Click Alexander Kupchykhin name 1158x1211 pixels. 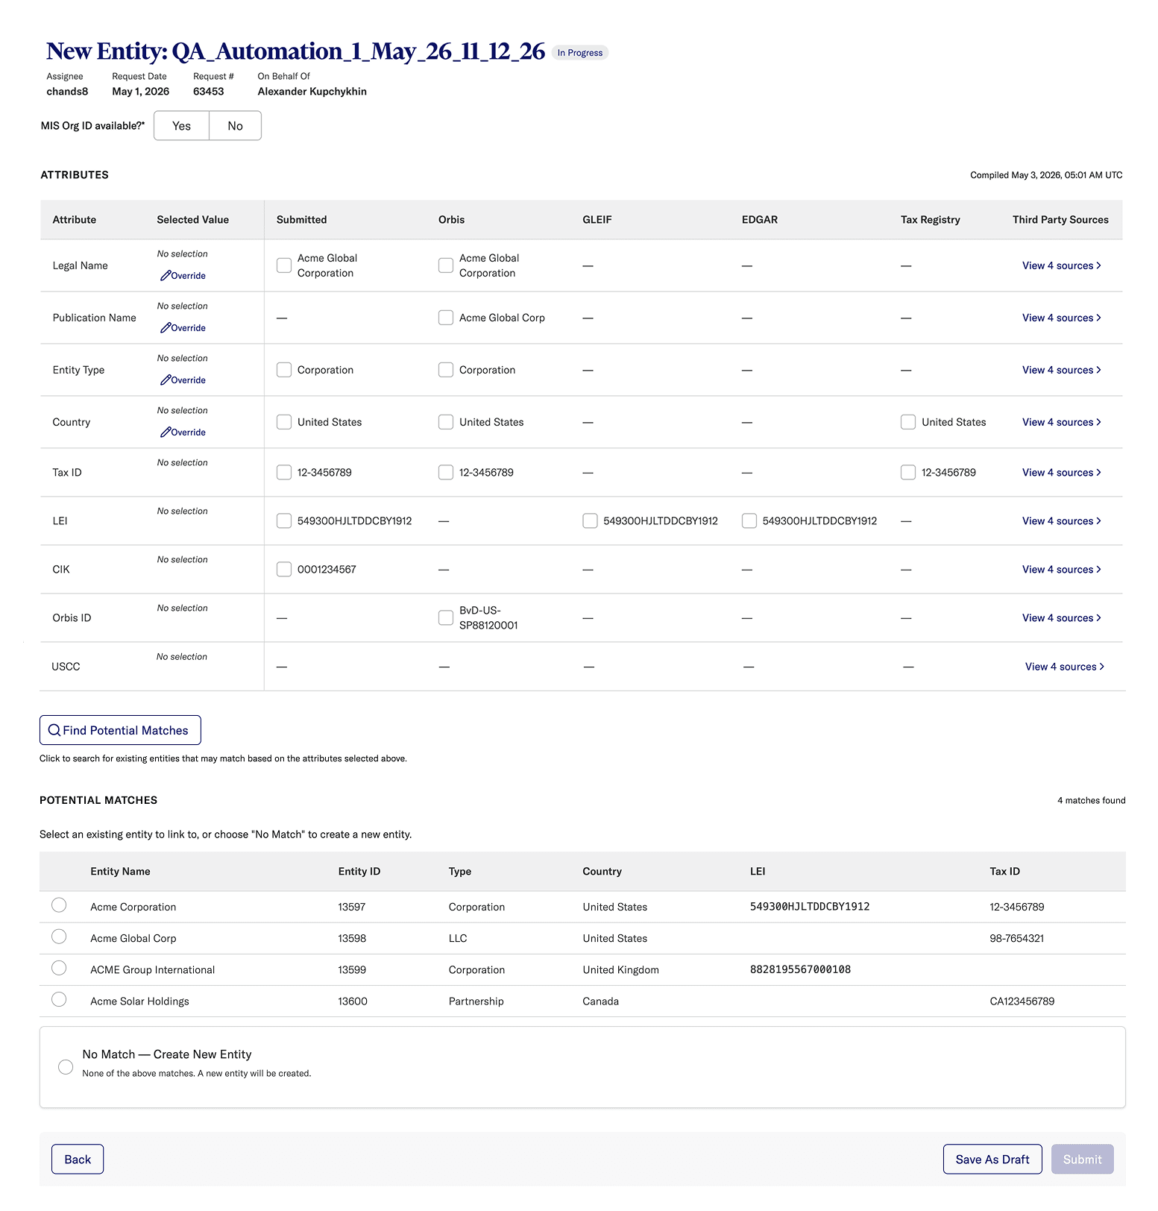coord(312,91)
